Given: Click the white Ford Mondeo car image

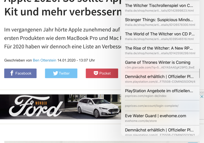Looking at the screenshot, I should pyautogui.click(x=98, y=108).
